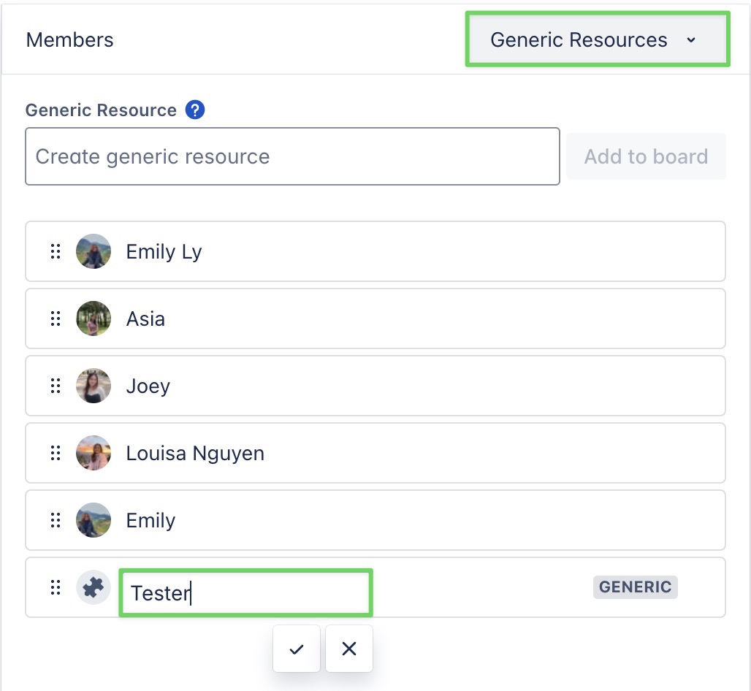Click the Tester name edit field
Viewport: 751px width, 691px height.
tap(245, 592)
